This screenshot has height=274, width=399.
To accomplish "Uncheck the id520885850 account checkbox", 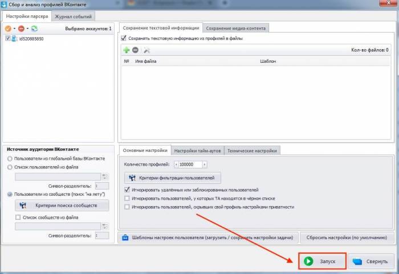I will (7, 39).
